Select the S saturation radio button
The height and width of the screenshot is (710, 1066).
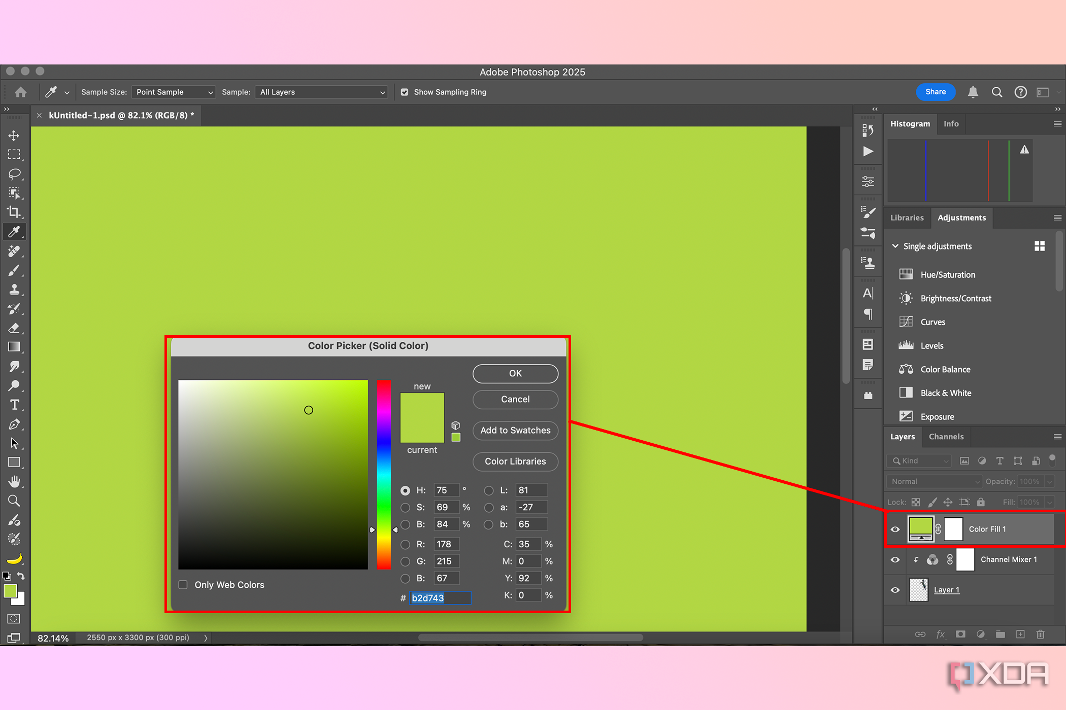(x=405, y=508)
